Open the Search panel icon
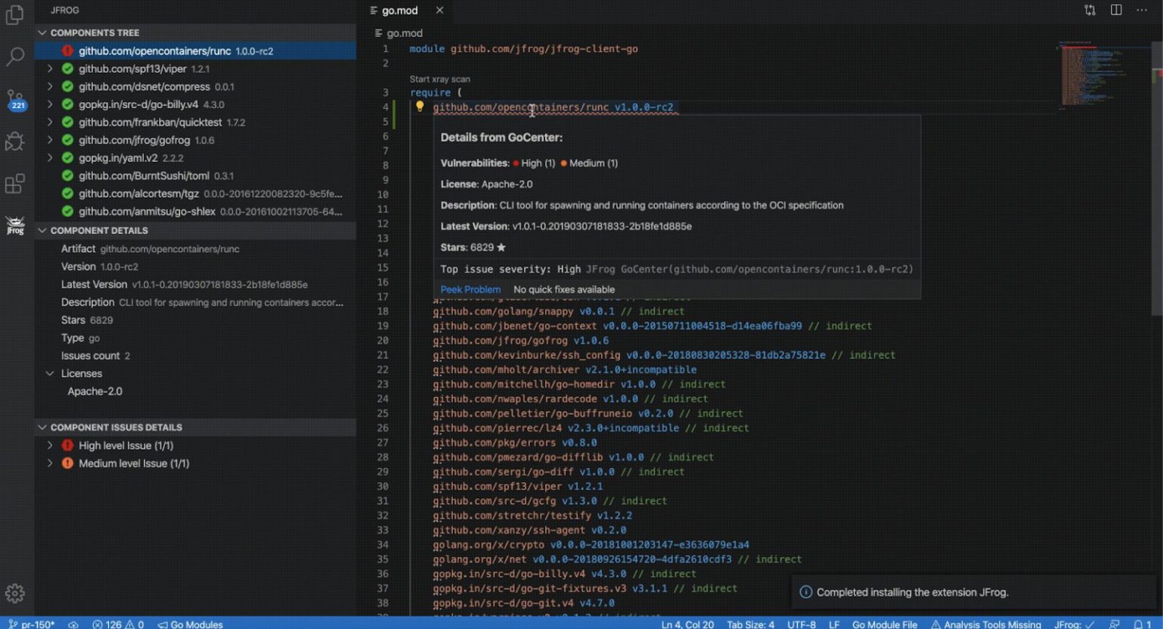 (x=15, y=57)
